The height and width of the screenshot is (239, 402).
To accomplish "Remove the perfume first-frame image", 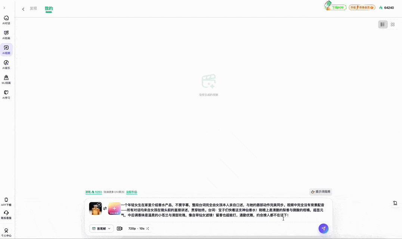I will [99, 205].
